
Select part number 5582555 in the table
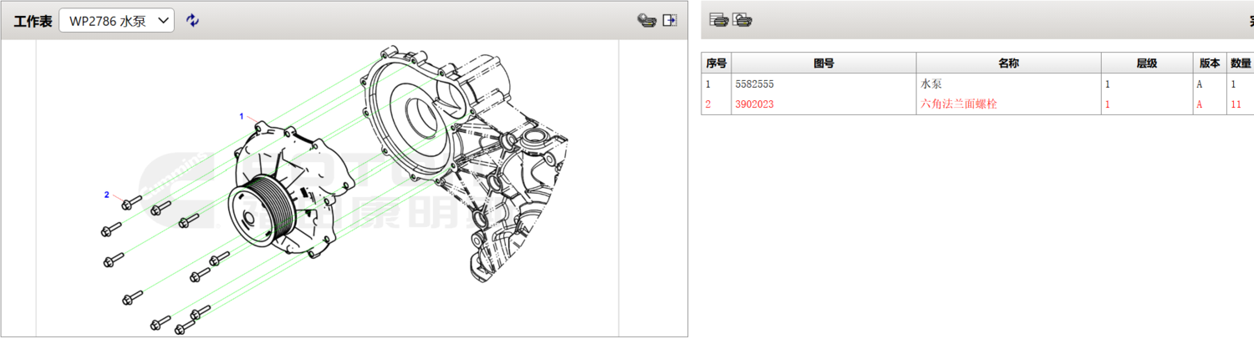[756, 84]
